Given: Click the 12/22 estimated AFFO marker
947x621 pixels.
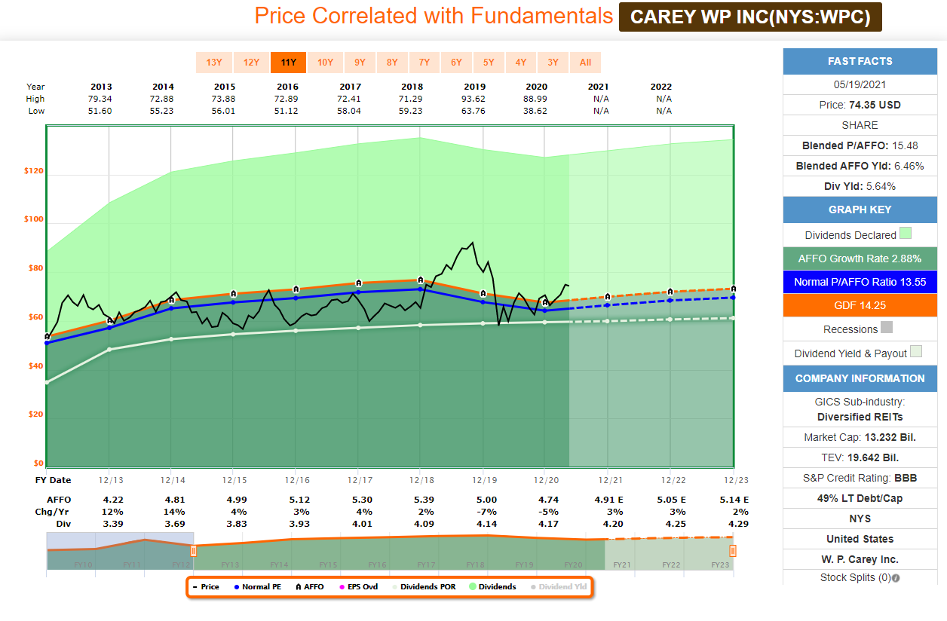Looking at the screenshot, I should (x=670, y=291).
